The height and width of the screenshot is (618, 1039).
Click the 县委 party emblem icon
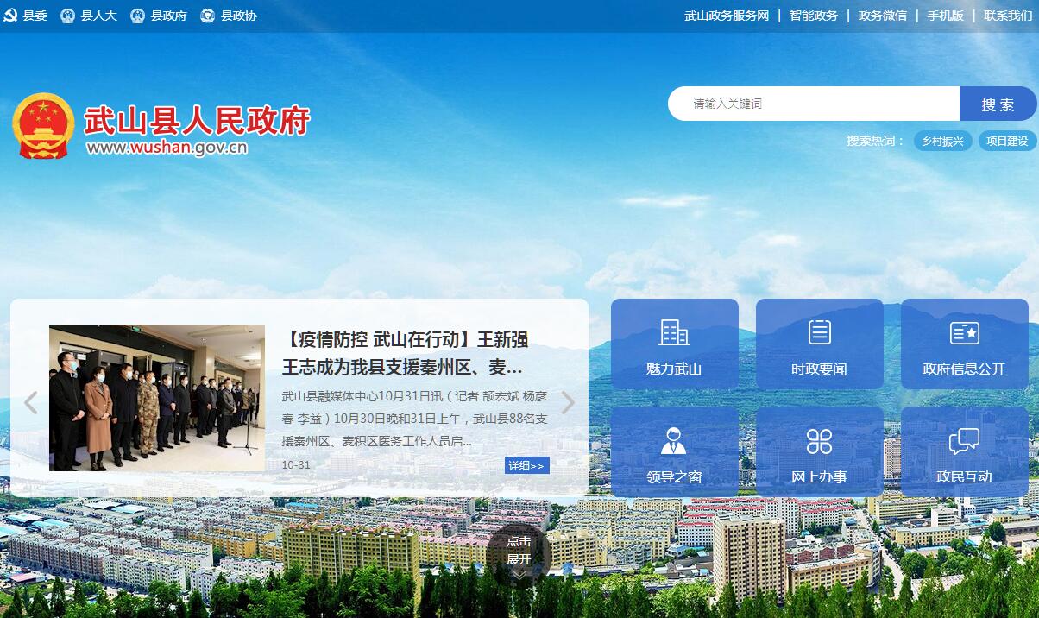[11, 16]
